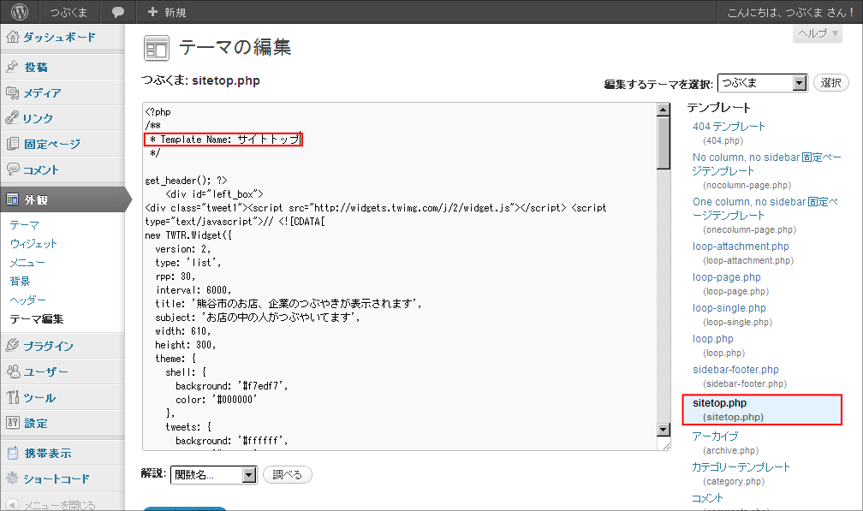Image resolution: width=863 pixels, height=511 pixels.
Task: Open the 投稿 menu label
Action: (36, 67)
